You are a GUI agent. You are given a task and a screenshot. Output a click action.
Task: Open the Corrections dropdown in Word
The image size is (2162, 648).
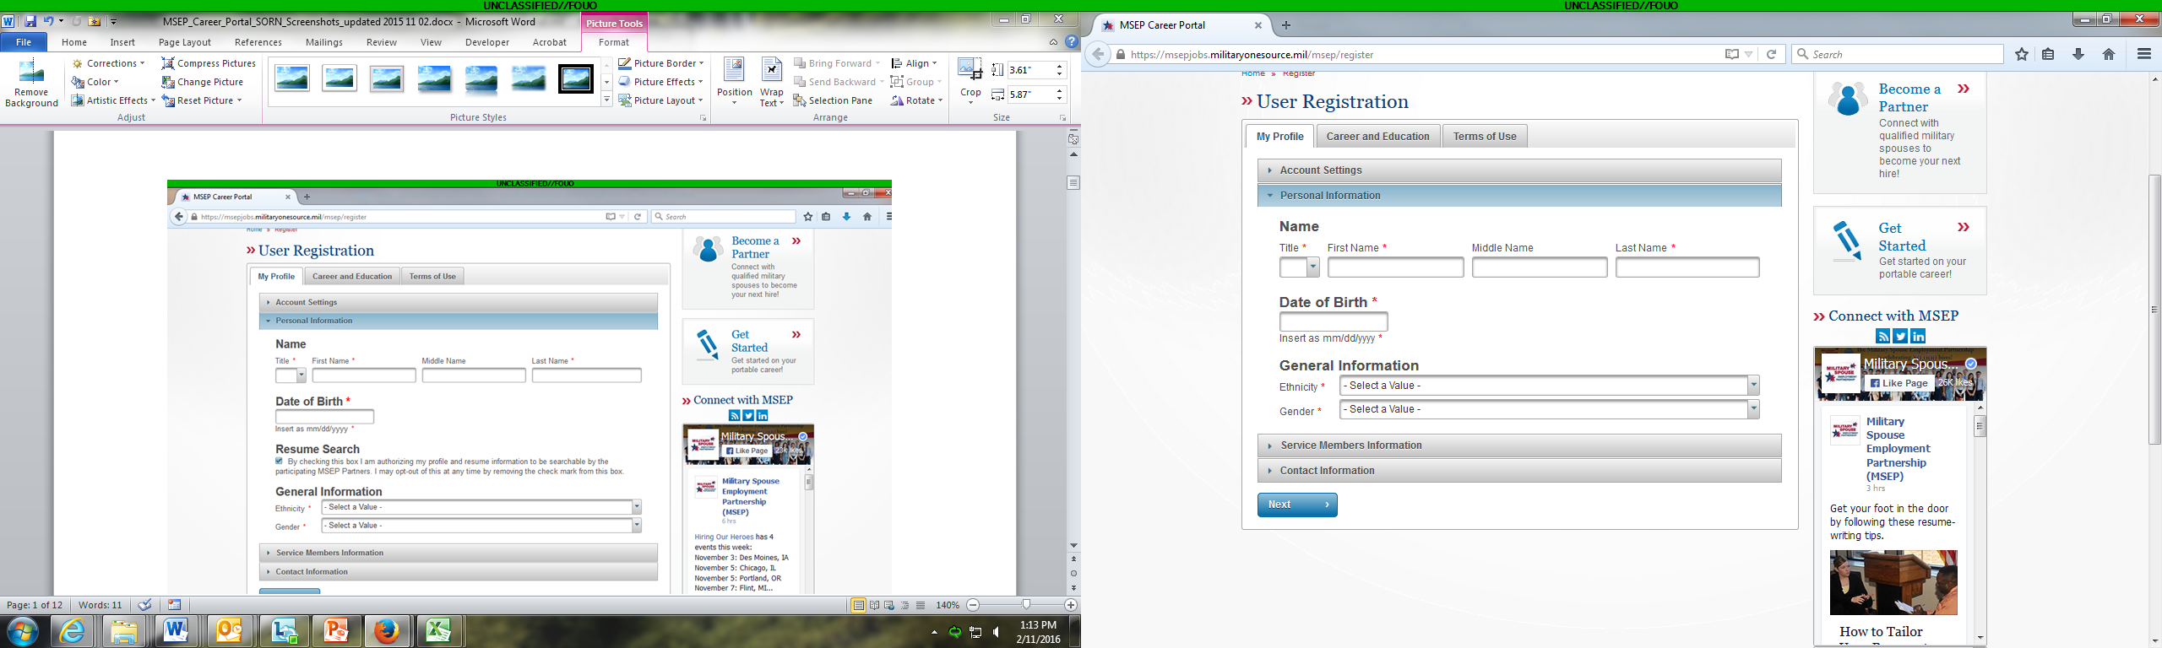click(x=108, y=63)
